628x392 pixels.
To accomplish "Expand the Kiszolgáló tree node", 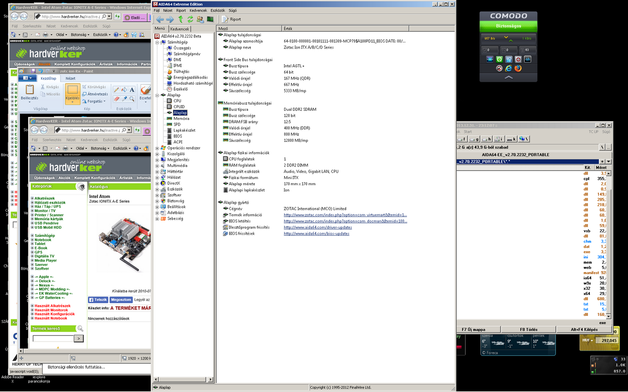I will point(157,154).
